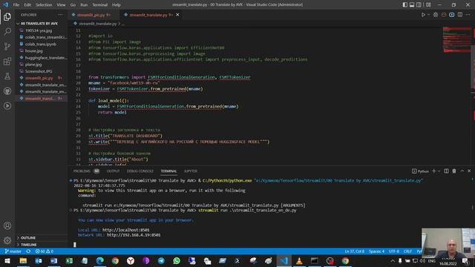Show hidden system tray icons
Screen dimensions: 475x267
pos(393,260)
